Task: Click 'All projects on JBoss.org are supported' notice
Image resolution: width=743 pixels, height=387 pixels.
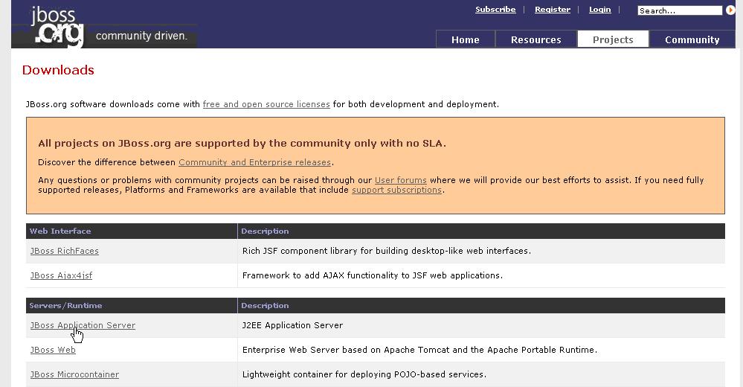Action: (242, 143)
